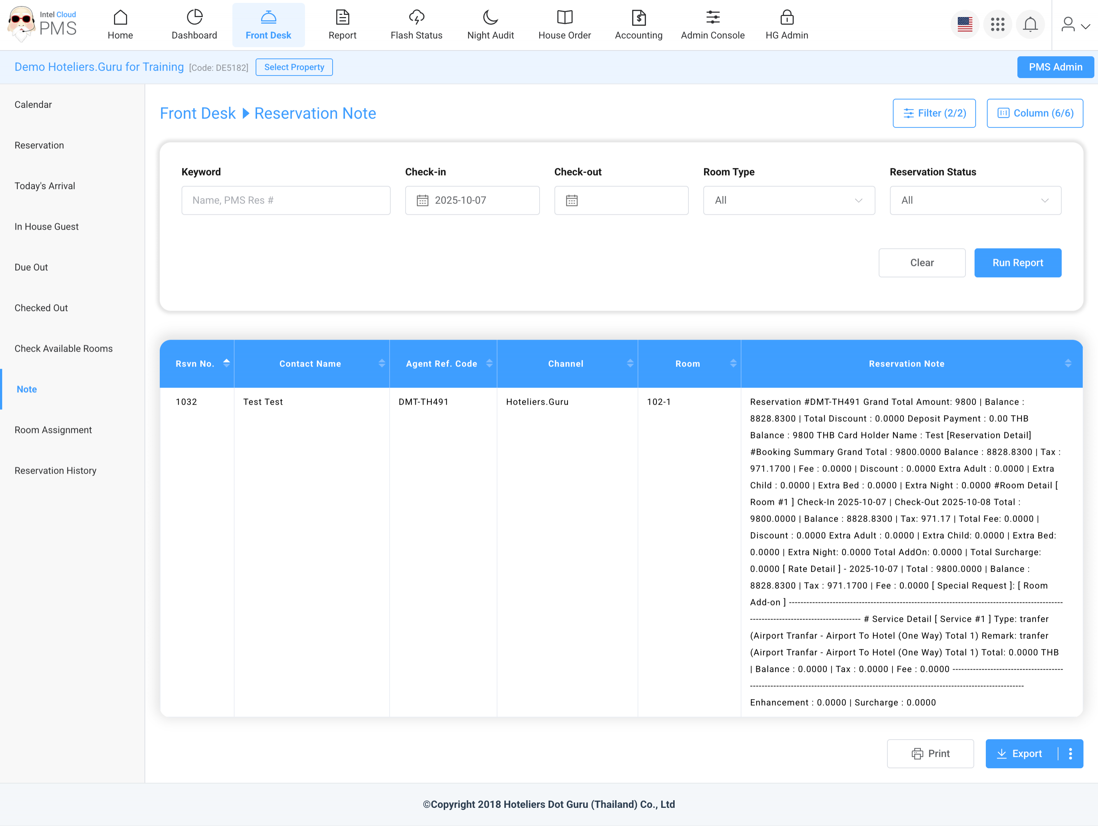
Task: Open Today's Arrival sidebar item
Action: (45, 185)
